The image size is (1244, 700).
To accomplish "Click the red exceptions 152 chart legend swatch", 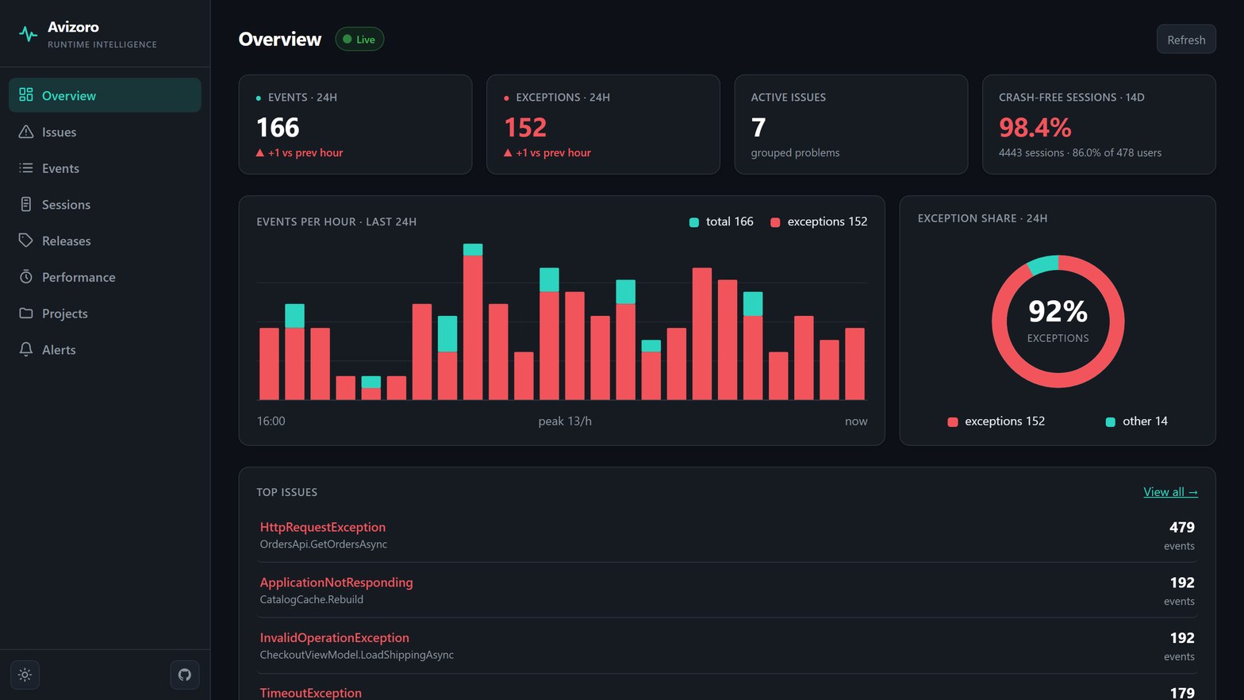I will tap(775, 222).
